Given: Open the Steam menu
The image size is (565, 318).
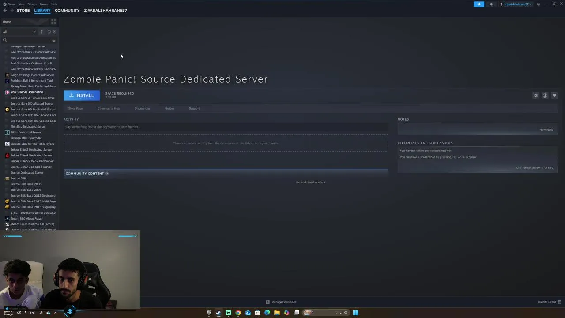Looking at the screenshot, I should pos(11,4).
